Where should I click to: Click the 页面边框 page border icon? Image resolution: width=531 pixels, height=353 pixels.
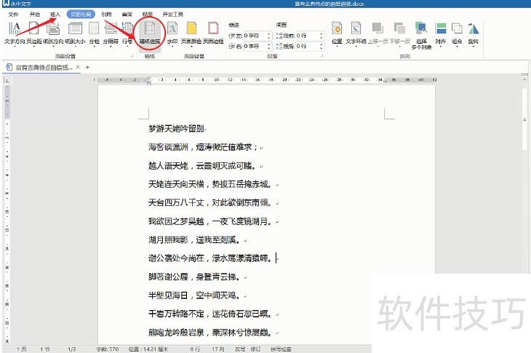click(x=213, y=28)
